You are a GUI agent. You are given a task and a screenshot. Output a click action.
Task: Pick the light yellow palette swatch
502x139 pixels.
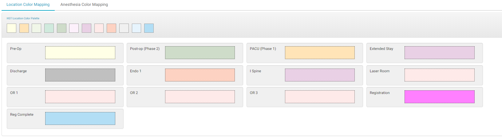pos(11,28)
